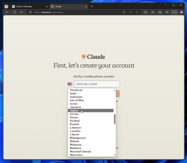This screenshot has width=187, height=163.
Task: Reload the page with the refresh icon
Action: click(x=14, y=12)
